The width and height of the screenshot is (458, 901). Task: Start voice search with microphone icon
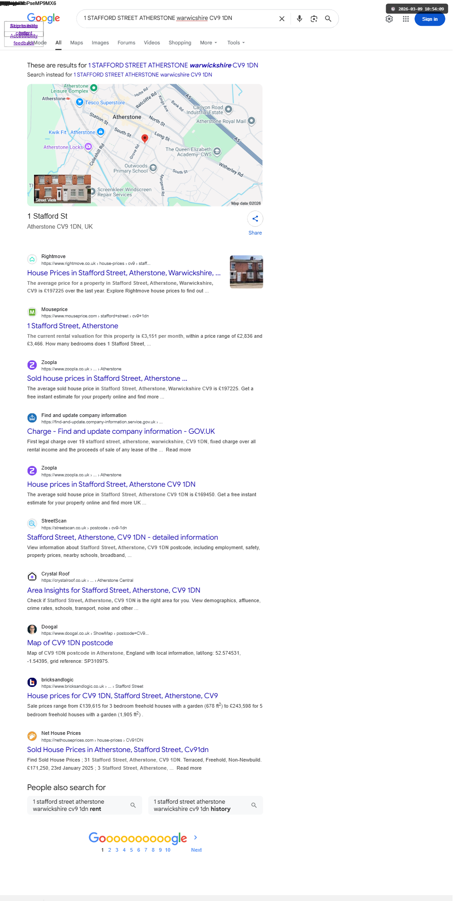(x=299, y=19)
